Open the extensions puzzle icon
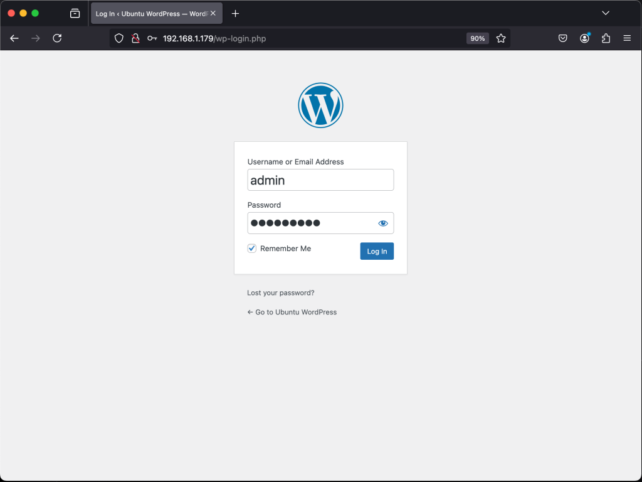Screen dimensions: 642x482 606,38
